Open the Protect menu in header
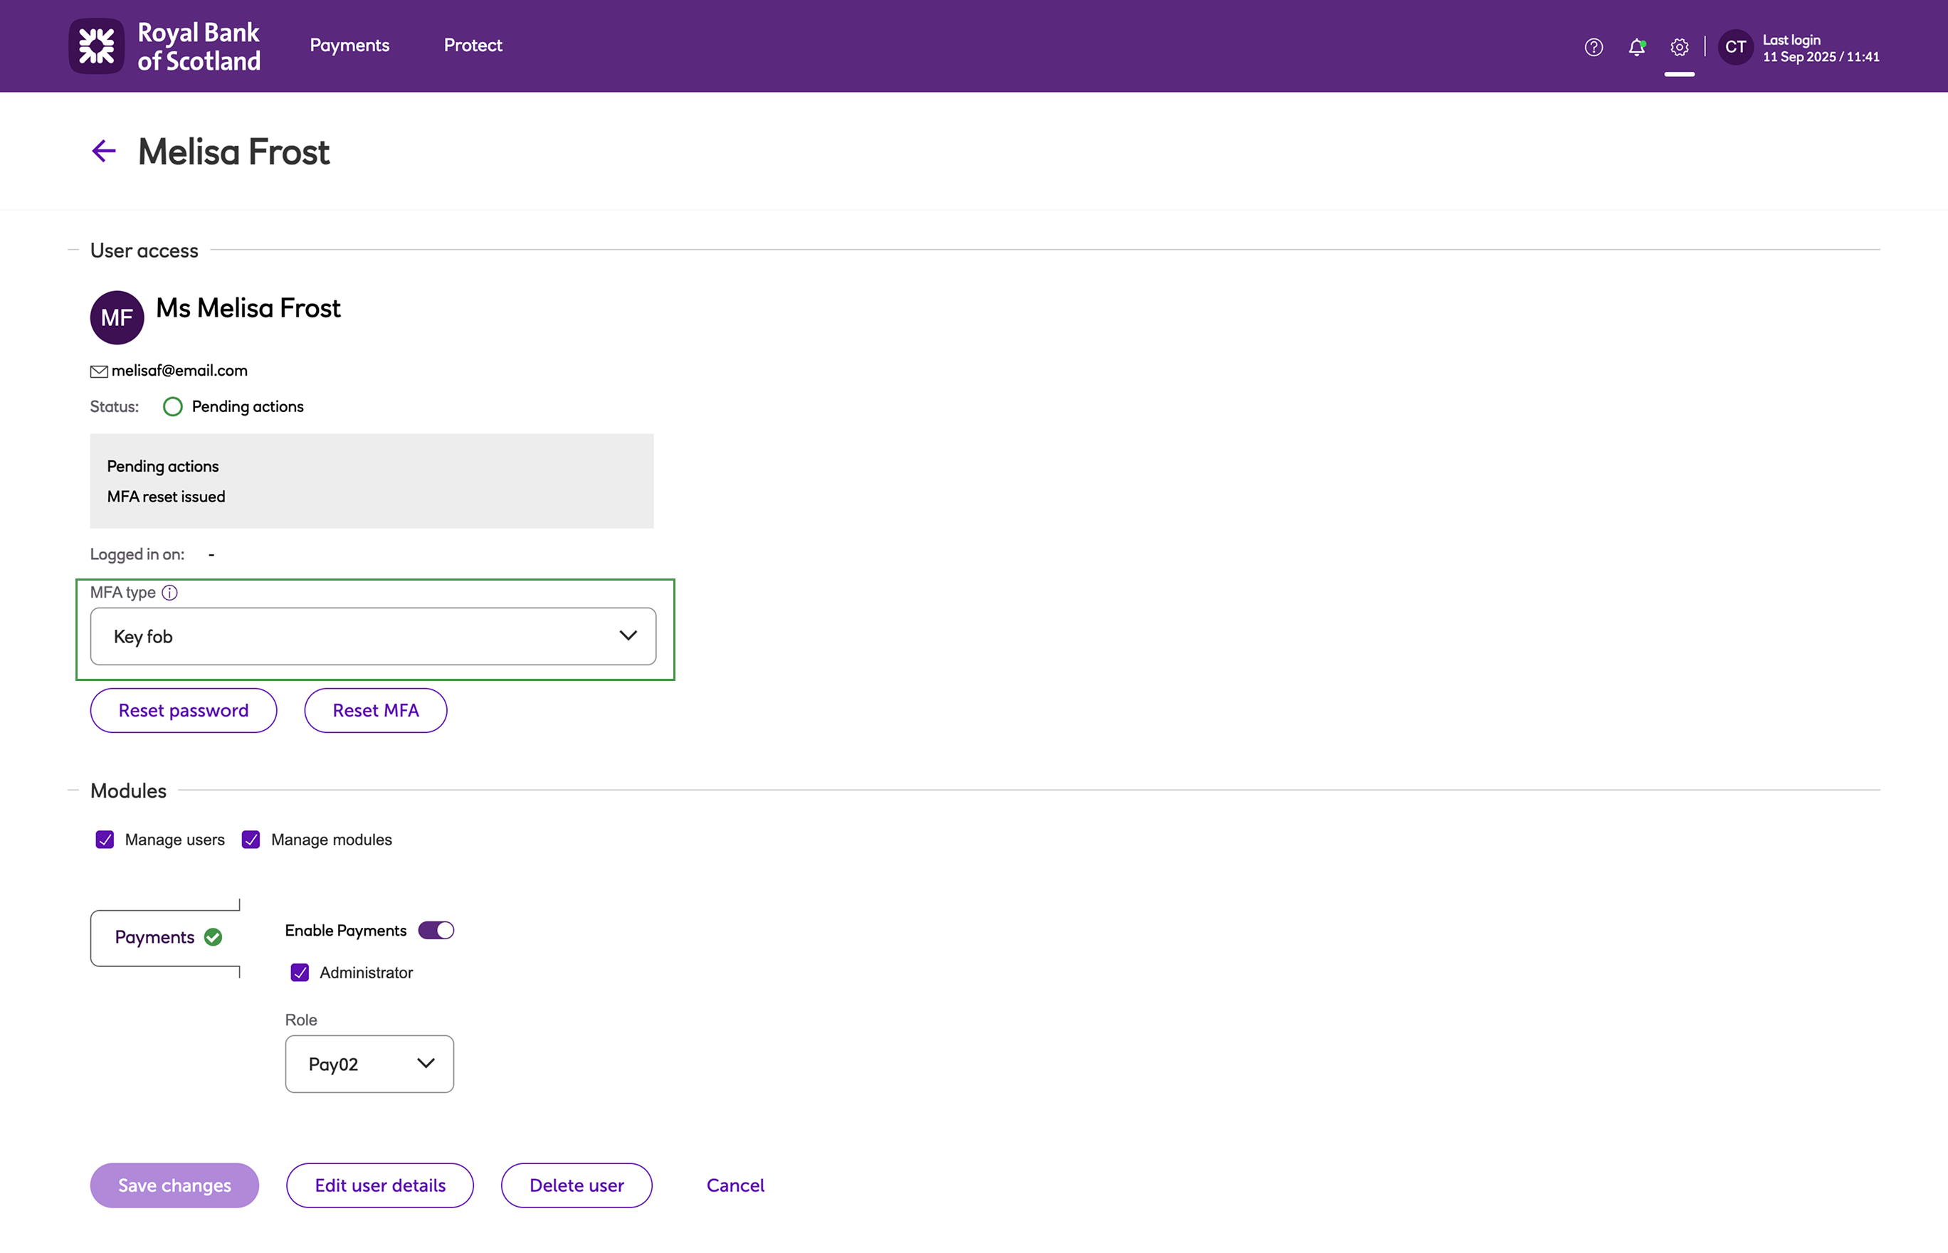The height and width of the screenshot is (1253, 1948). click(473, 46)
